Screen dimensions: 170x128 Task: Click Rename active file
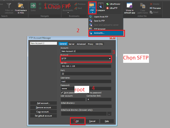pos(155,8)
